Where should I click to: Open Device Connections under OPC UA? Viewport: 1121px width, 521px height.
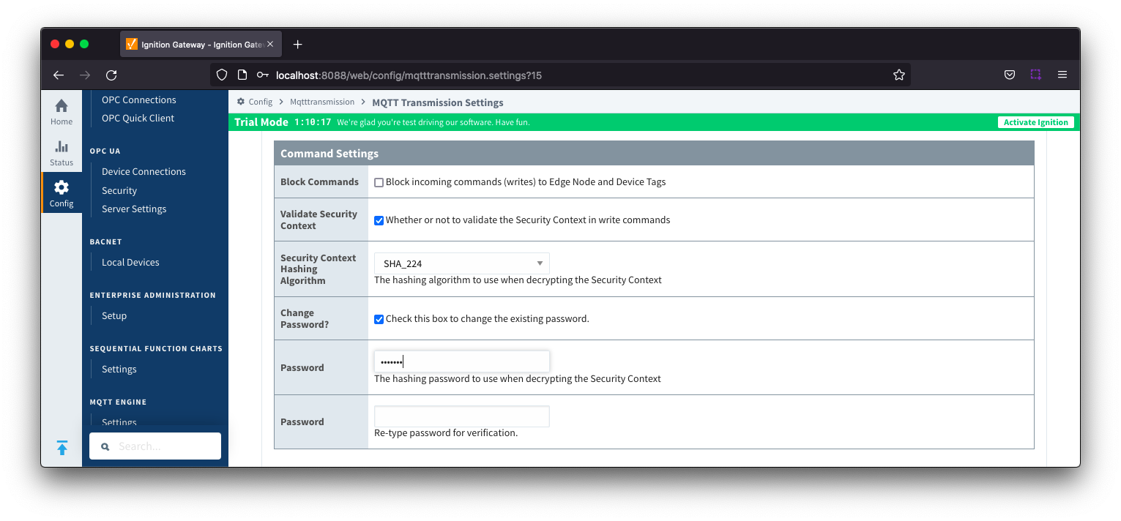coord(144,171)
